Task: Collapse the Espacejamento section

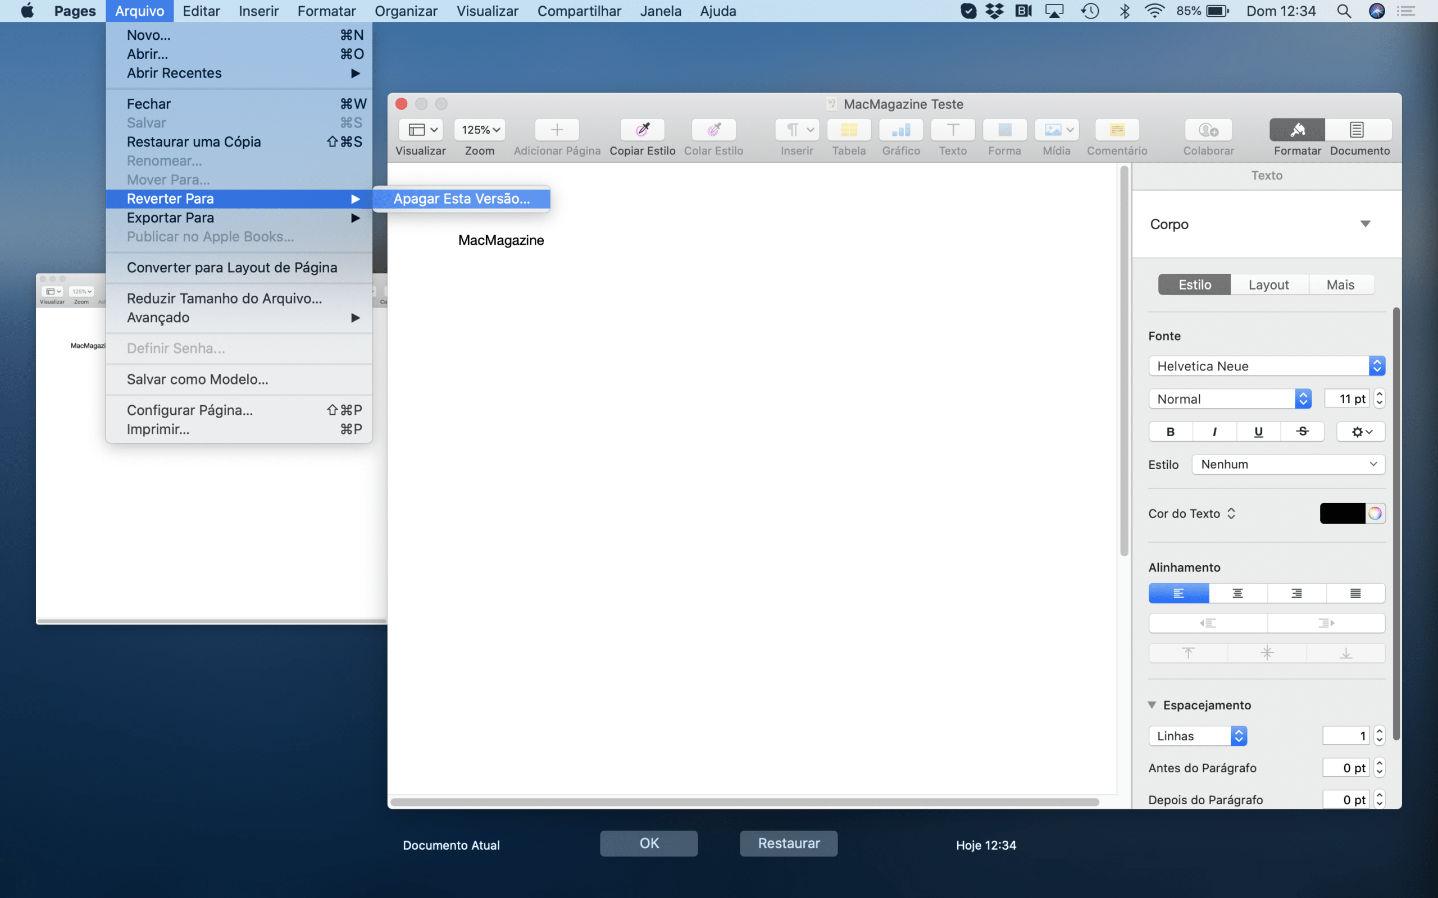Action: tap(1152, 705)
